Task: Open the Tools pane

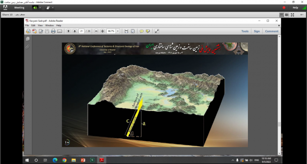Action: tap(245, 31)
